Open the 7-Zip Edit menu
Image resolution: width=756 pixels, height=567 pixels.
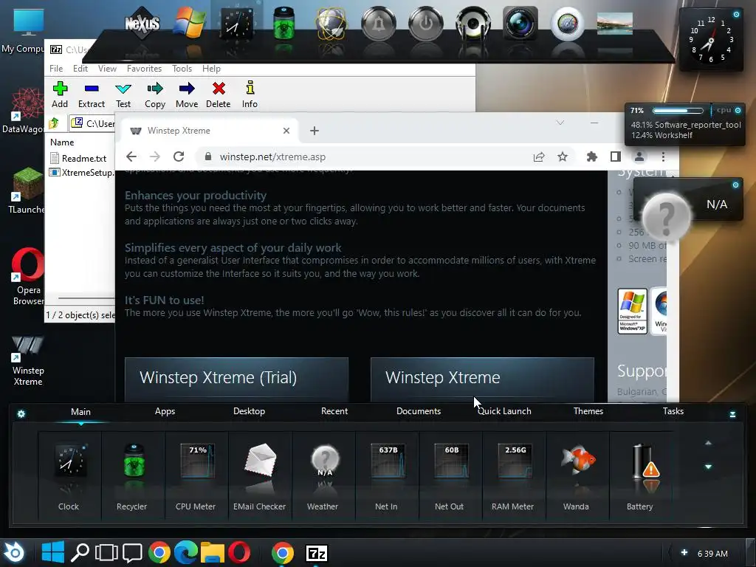pos(80,69)
